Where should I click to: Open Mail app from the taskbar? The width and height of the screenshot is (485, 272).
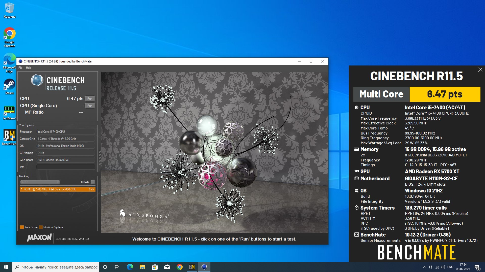coord(167,267)
